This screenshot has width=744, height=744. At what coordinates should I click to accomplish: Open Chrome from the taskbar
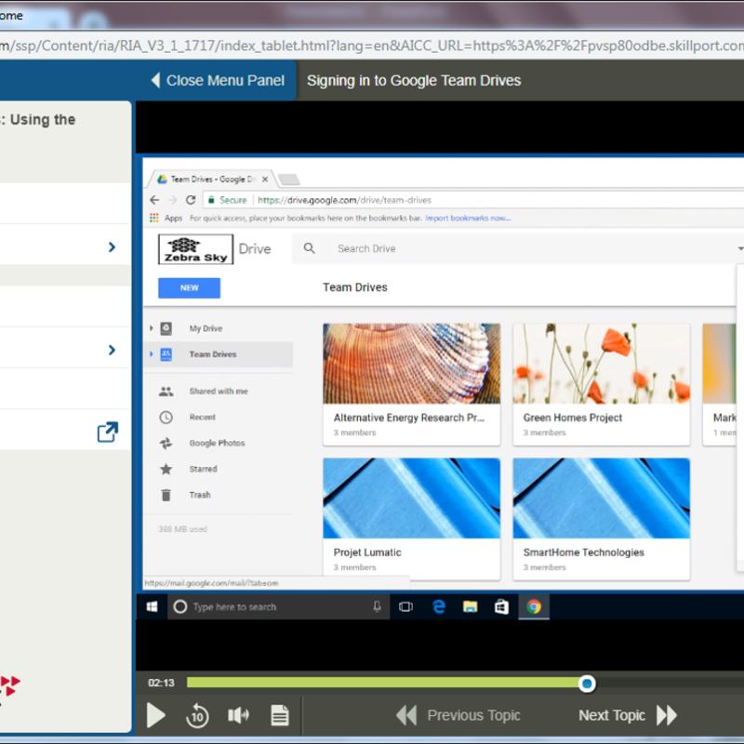(x=534, y=607)
